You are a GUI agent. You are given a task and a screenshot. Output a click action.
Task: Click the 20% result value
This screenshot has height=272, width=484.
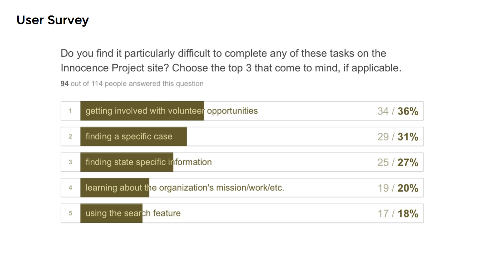[x=408, y=188]
